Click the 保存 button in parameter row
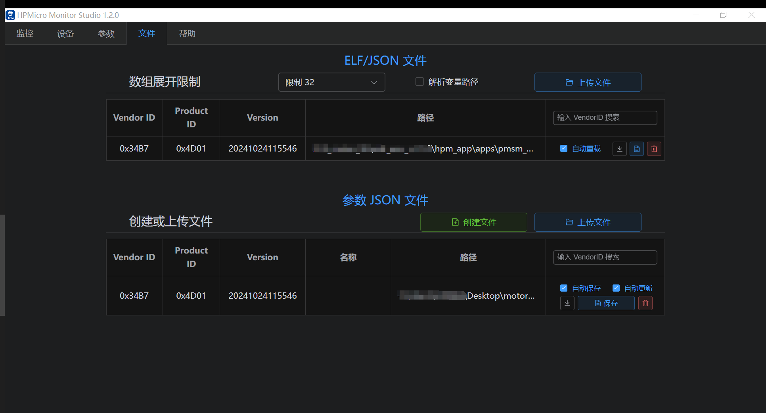Viewport: 766px width, 413px height. tap(606, 303)
